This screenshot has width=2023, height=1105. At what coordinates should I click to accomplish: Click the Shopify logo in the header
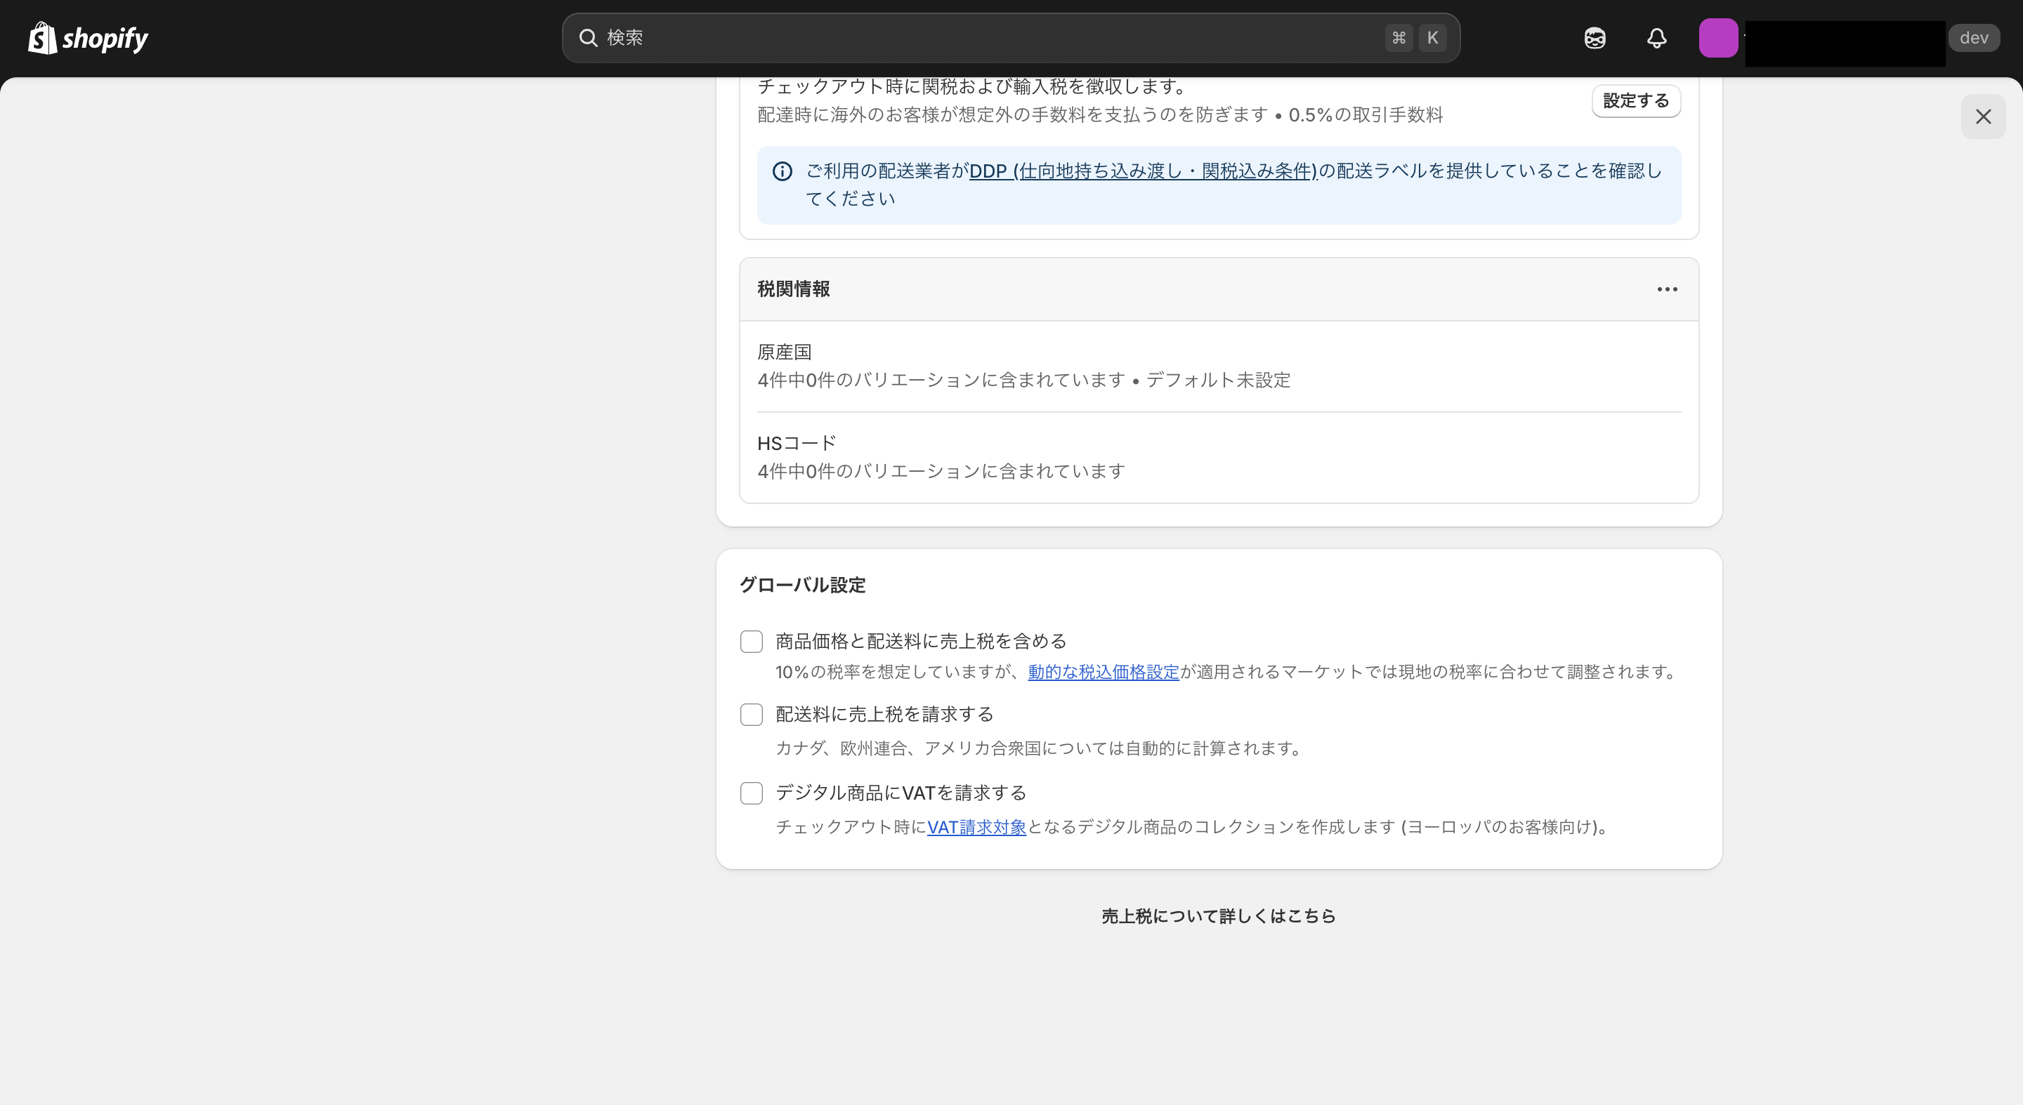click(x=87, y=37)
